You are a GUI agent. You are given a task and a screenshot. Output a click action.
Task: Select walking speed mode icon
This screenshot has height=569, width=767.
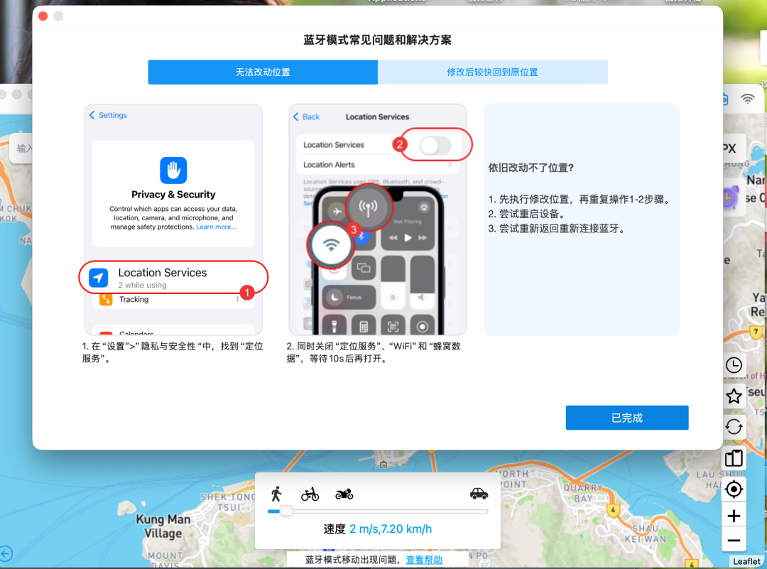point(276,494)
